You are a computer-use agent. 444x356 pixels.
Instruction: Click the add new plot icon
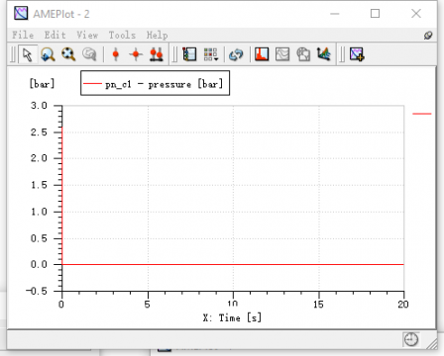point(357,54)
